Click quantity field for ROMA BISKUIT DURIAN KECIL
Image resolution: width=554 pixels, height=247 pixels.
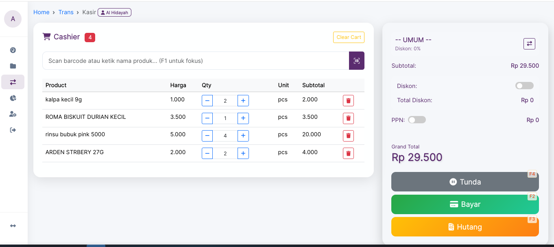[x=225, y=118]
